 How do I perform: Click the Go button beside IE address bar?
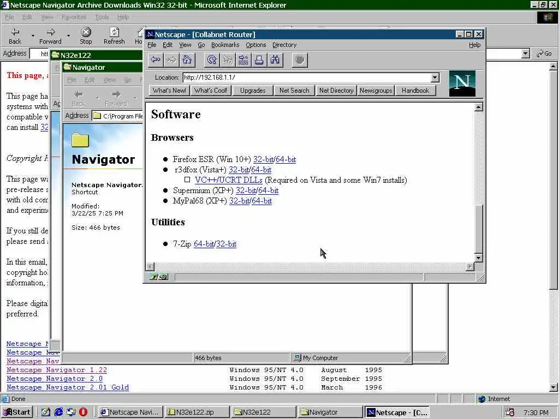tap(544, 53)
